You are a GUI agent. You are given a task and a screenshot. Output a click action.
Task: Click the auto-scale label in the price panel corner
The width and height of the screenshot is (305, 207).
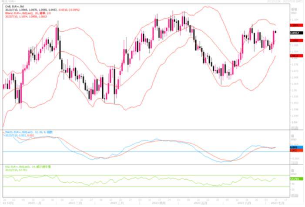(295, 127)
